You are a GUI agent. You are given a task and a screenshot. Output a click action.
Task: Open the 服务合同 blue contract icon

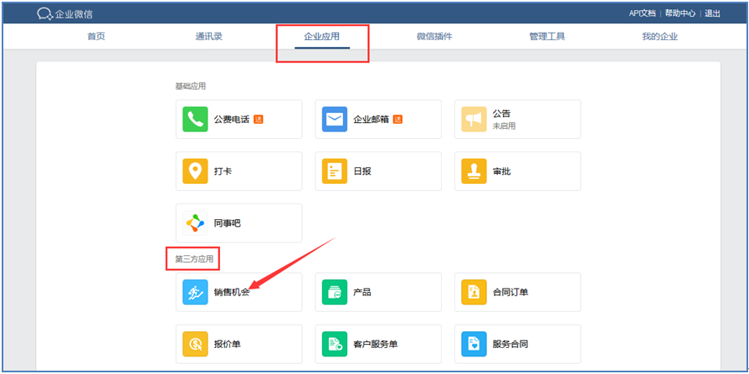(x=474, y=344)
